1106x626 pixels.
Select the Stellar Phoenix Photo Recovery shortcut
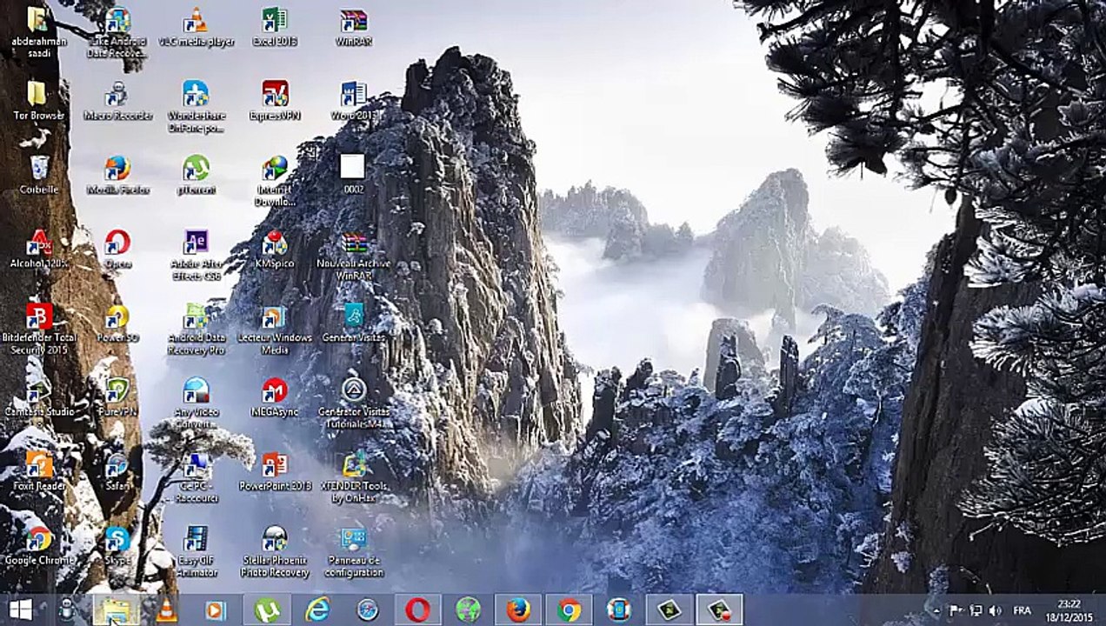(x=275, y=551)
